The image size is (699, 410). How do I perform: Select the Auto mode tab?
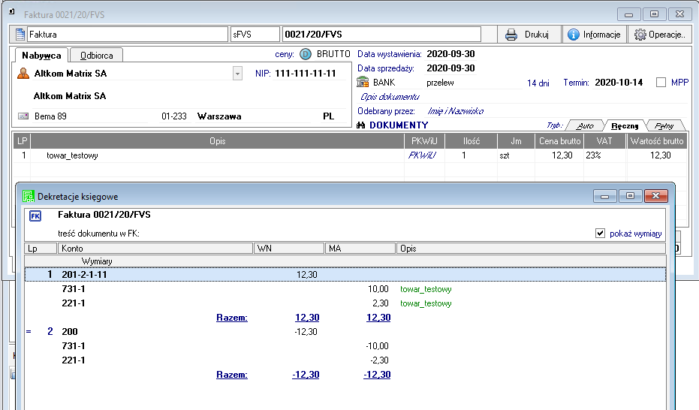585,126
